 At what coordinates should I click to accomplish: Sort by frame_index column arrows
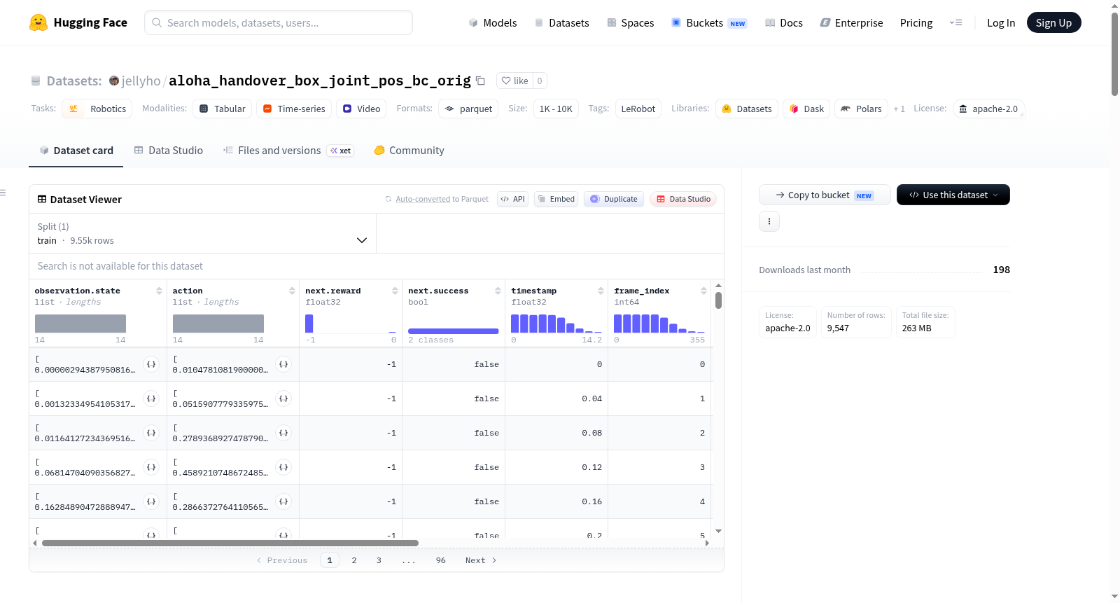click(703, 291)
